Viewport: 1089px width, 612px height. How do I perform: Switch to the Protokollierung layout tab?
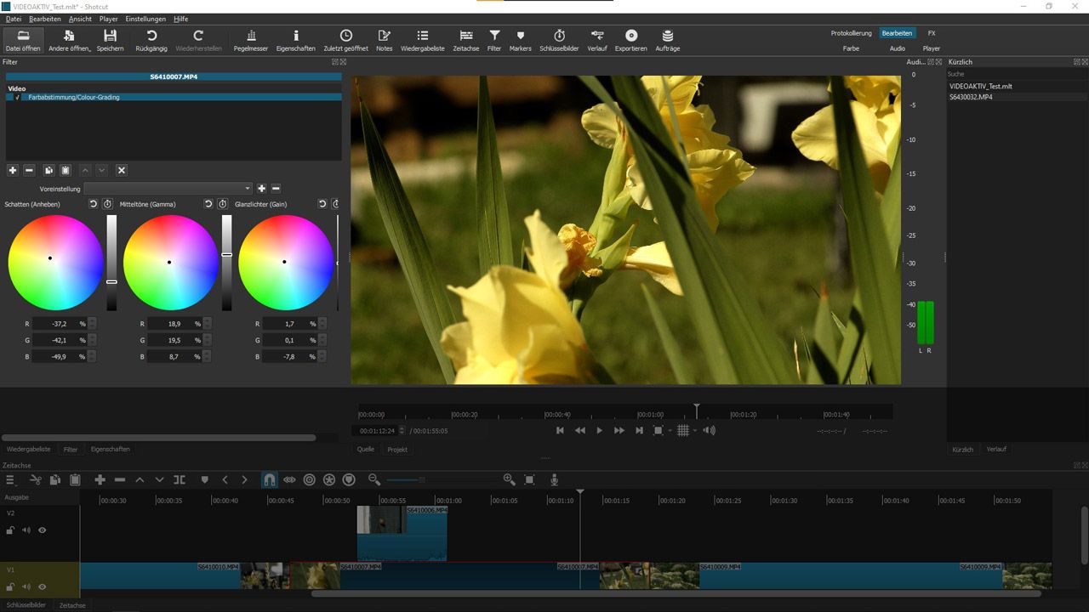click(x=852, y=32)
